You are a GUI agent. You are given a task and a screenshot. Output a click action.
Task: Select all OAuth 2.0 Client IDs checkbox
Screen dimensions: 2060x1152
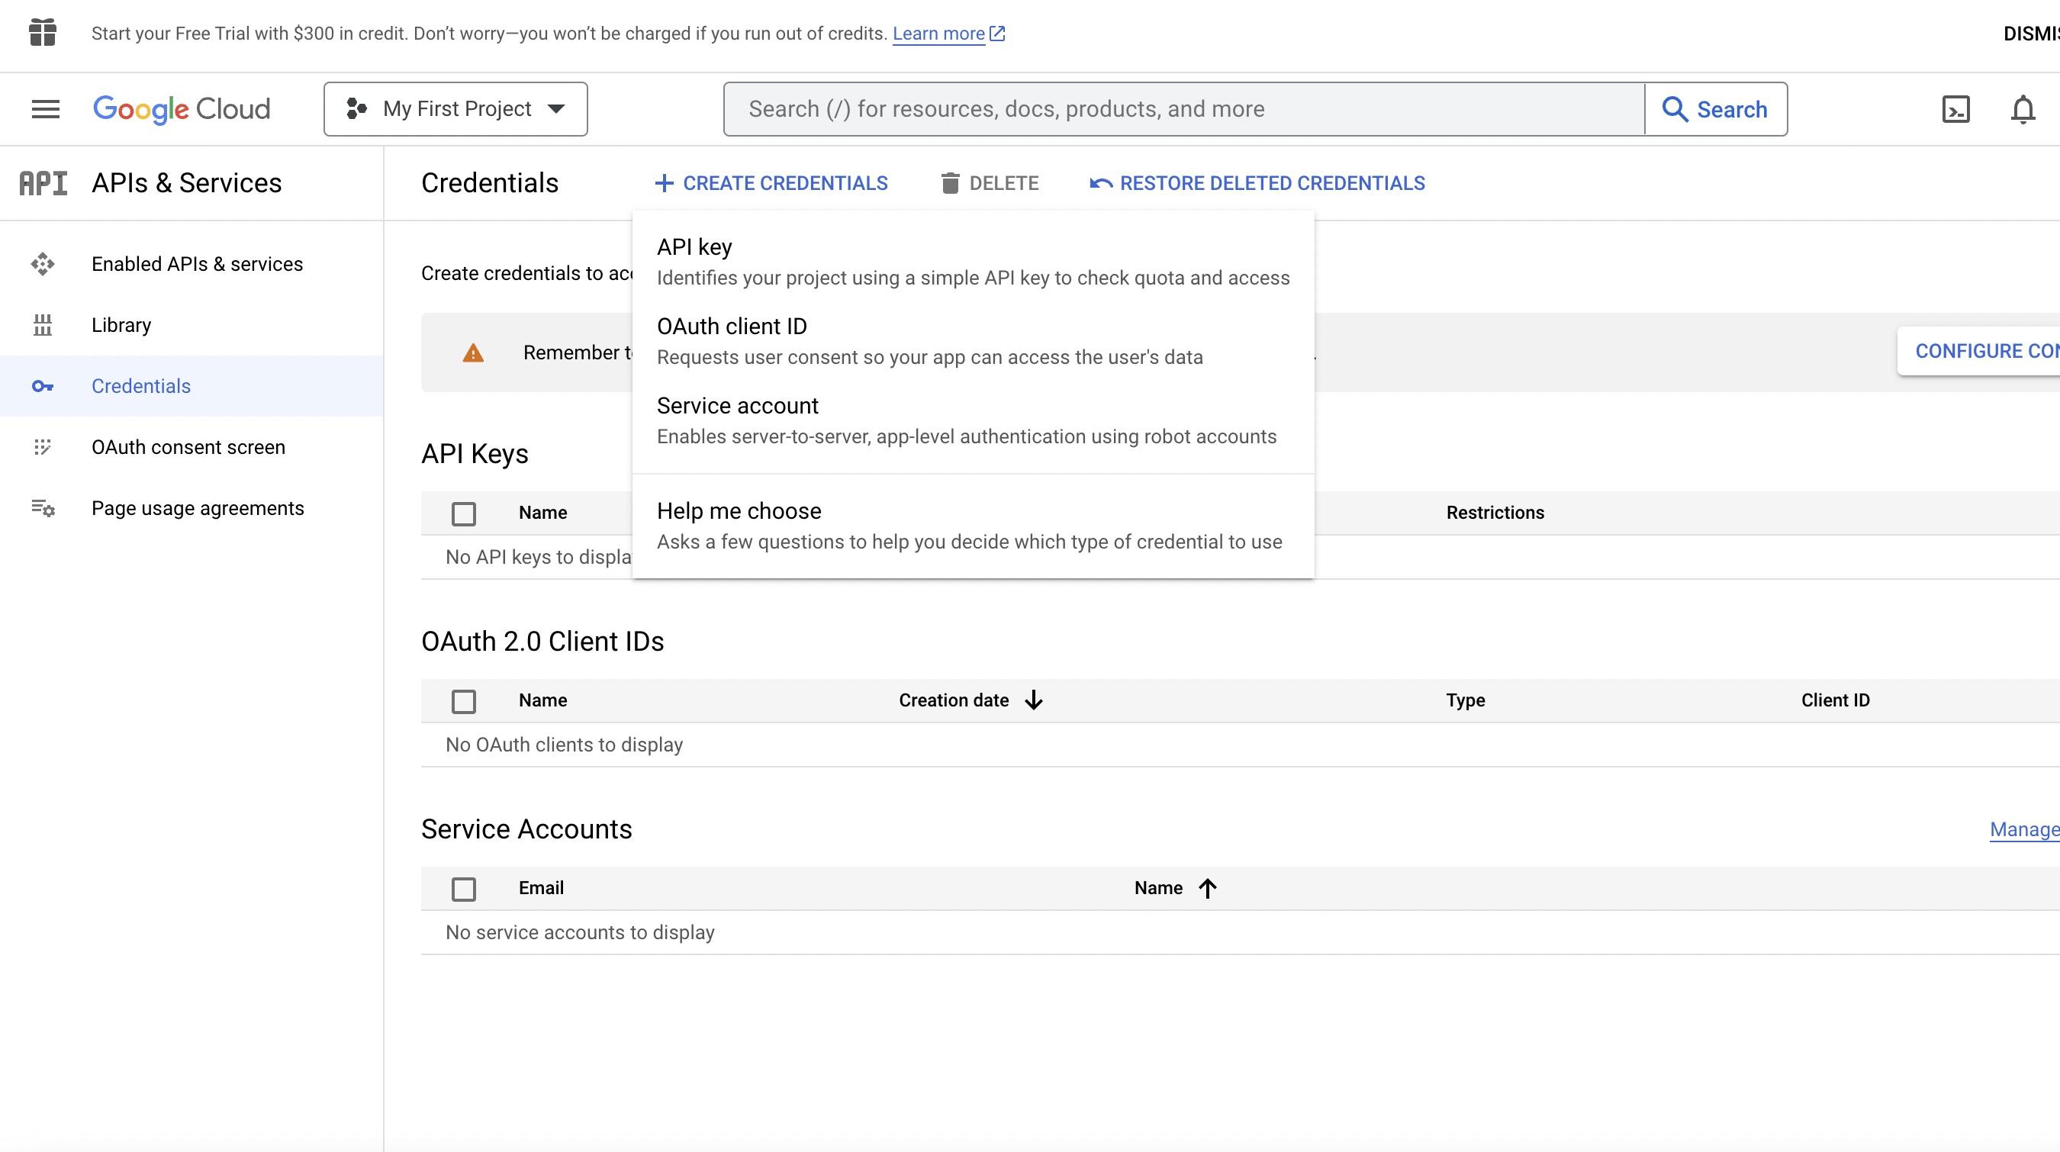coord(464,701)
